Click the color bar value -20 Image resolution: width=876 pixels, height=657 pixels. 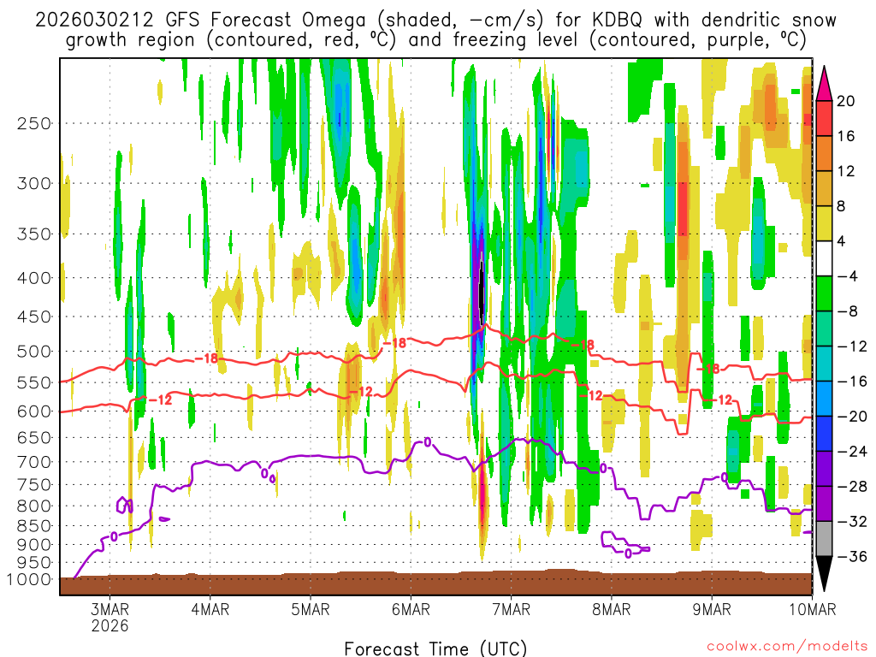[x=851, y=417]
